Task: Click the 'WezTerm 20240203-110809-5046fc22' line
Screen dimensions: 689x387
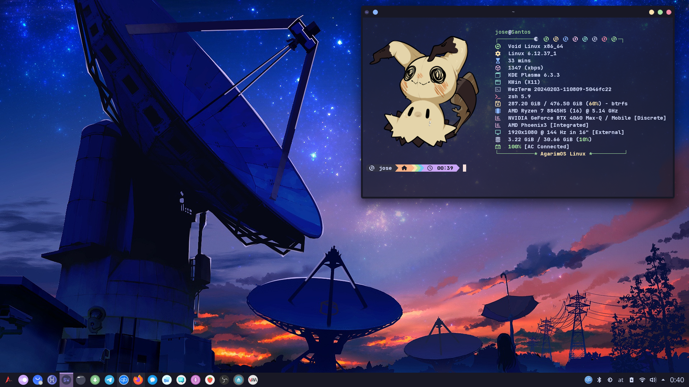Action: (559, 89)
